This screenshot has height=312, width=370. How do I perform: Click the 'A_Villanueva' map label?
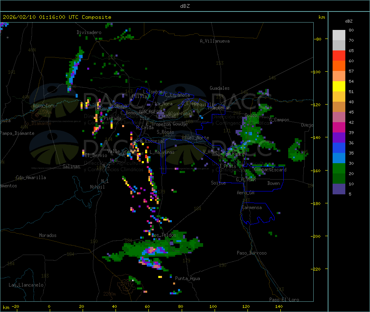click(215, 41)
